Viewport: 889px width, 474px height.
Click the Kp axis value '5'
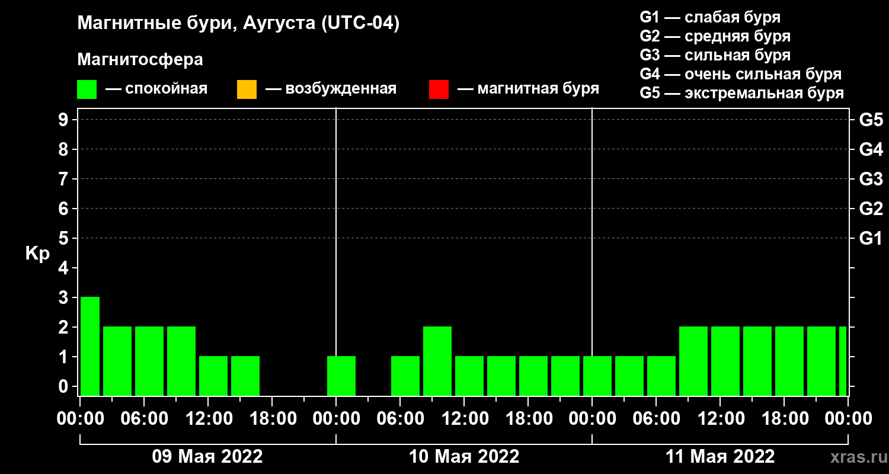(65, 238)
